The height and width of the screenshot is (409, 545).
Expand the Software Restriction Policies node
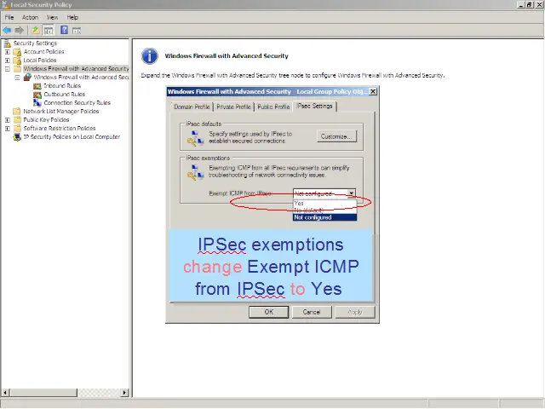[8, 129]
